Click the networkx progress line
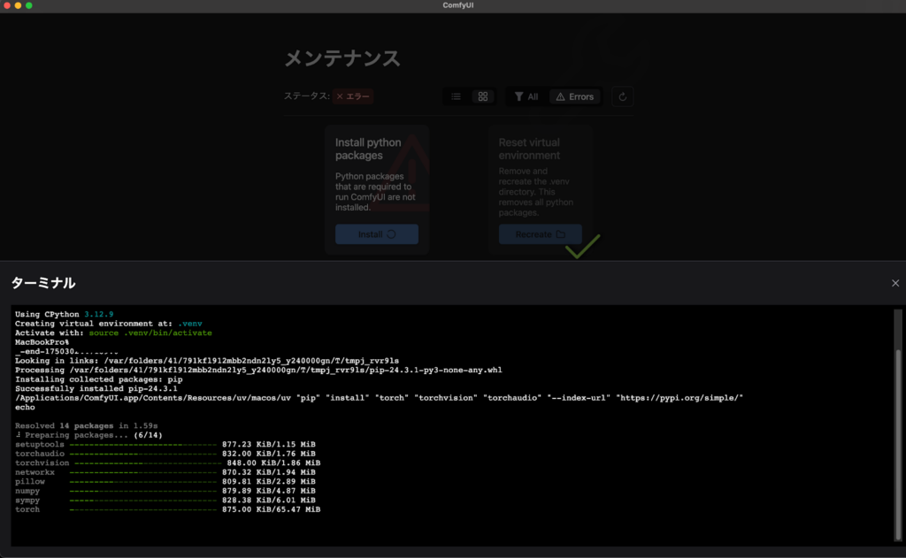This screenshot has width=906, height=558. (x=165, y=472)
